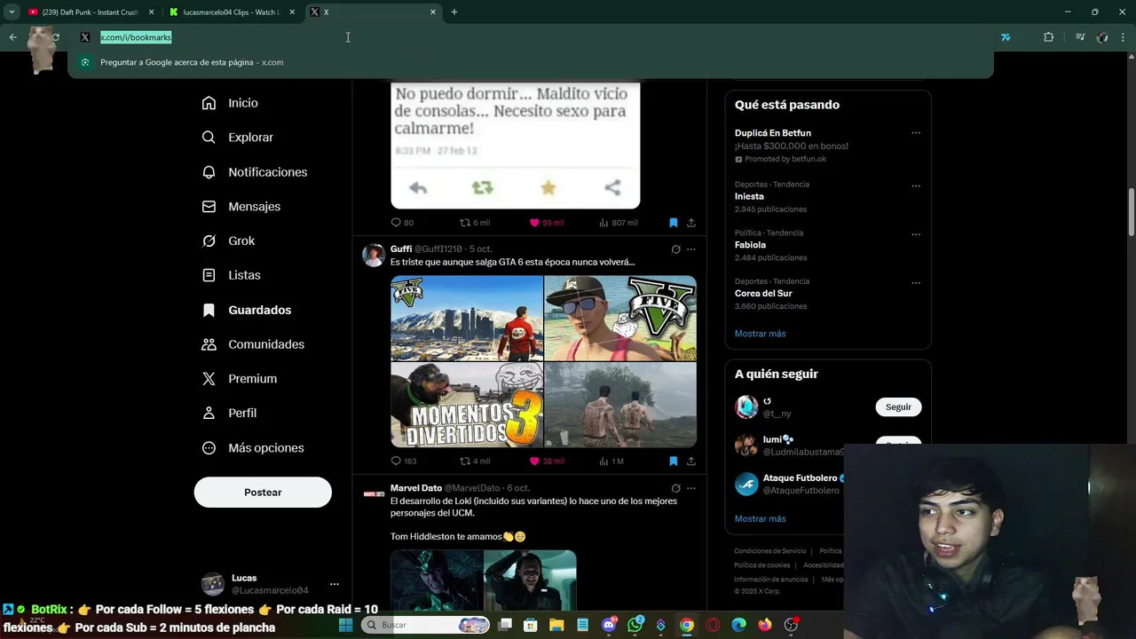This screenshot has height=639, width=1136.
Task: Open Condiciones de Servicio link
Action: pos(769,551)
